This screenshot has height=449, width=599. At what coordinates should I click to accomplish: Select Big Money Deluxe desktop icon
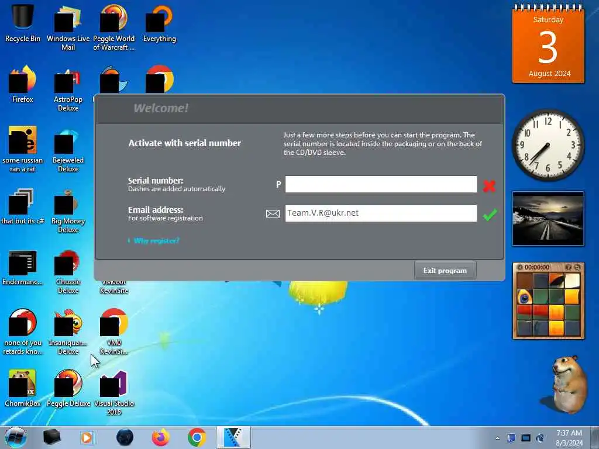68,210
